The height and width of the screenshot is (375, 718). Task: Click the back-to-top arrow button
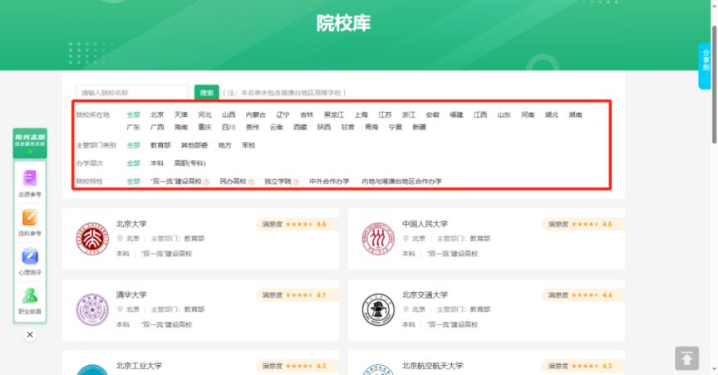686,358
